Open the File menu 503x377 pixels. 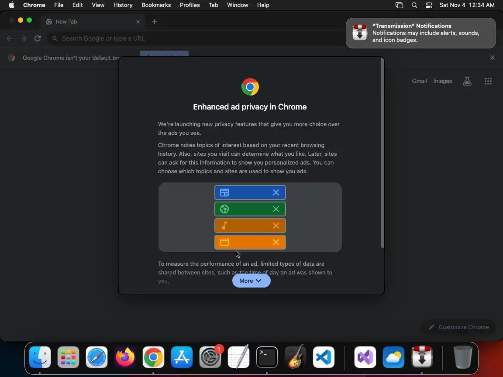click(59, 5)
